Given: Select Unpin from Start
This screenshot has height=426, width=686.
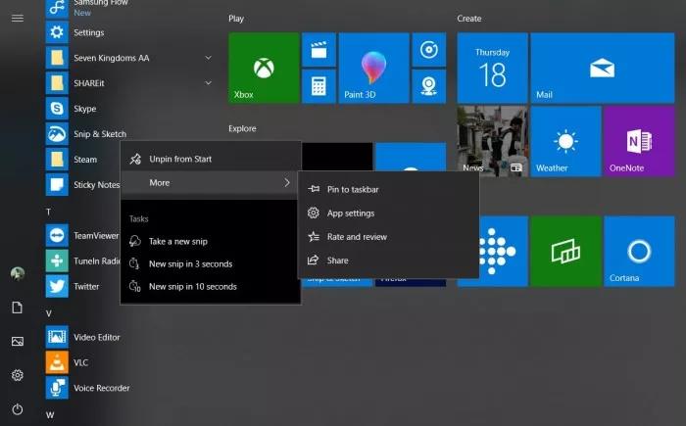Looking at the screenshot, I should pos(211,160).
